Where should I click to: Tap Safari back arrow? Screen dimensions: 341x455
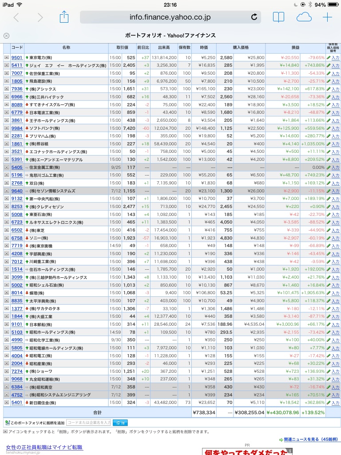pos(16,17)
